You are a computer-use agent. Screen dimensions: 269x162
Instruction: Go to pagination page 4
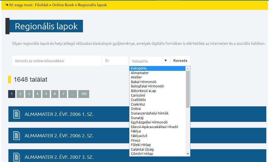38,94
